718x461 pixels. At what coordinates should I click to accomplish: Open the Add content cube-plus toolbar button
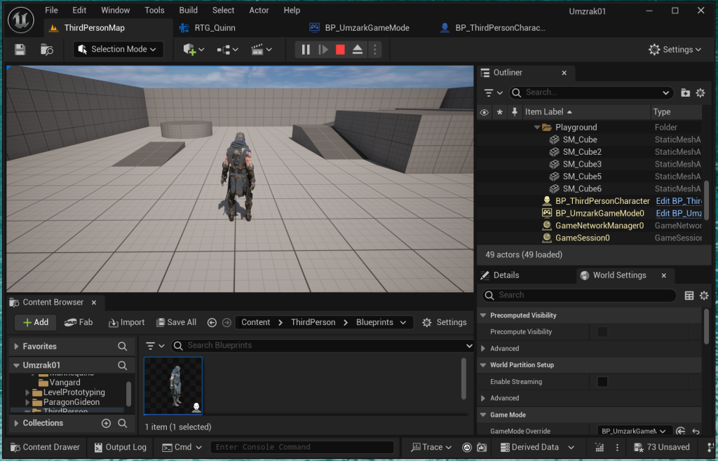(x=194, y=49)
